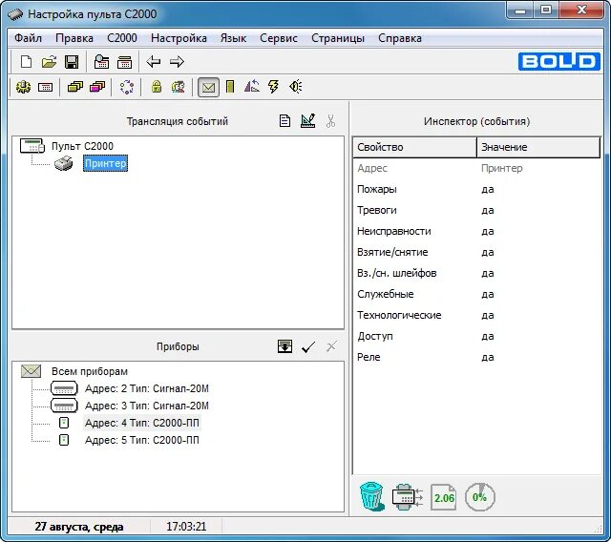Click the date 27 августа, среда
The height and width of the screenshot is (542, 611).
(79, 527)
